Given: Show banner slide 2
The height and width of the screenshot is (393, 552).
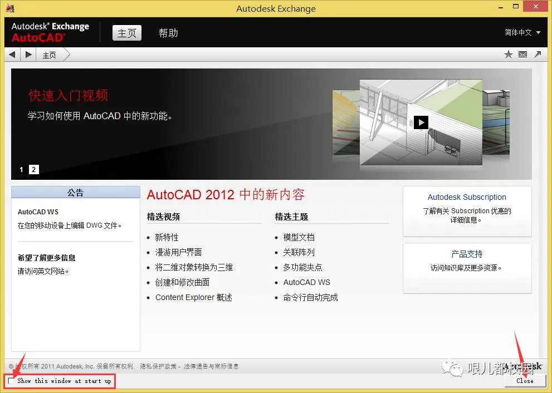Looking at the screenshot, I should (34, 170).
